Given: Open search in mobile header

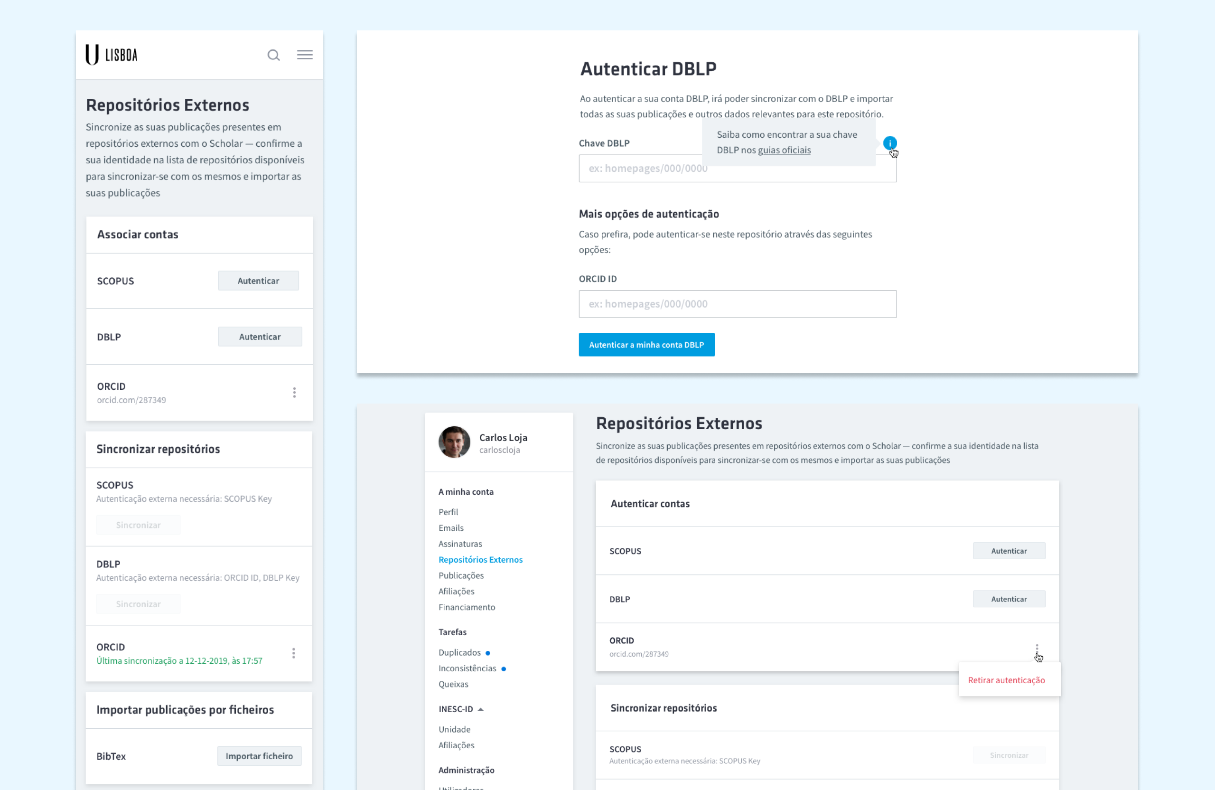Looking at the screenshot, I should click(x=274, y=55).
